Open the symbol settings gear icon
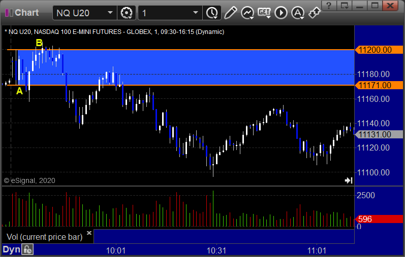405x257 pixels. [x=127, y=13]
